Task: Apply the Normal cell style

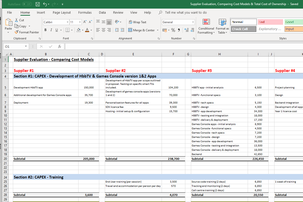Action: [243, 22]
